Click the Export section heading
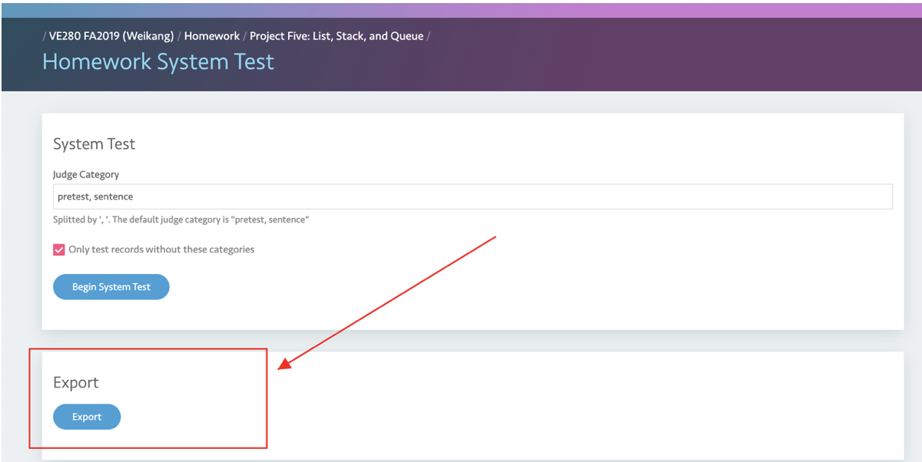Screen dimensions: 922x462 coord(75,382)
